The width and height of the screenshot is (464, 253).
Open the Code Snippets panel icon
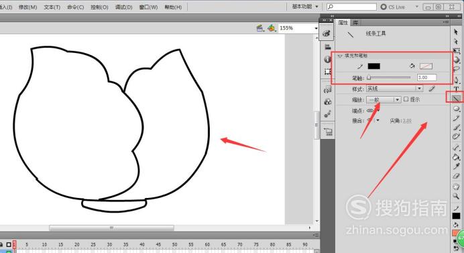[328, 89]
